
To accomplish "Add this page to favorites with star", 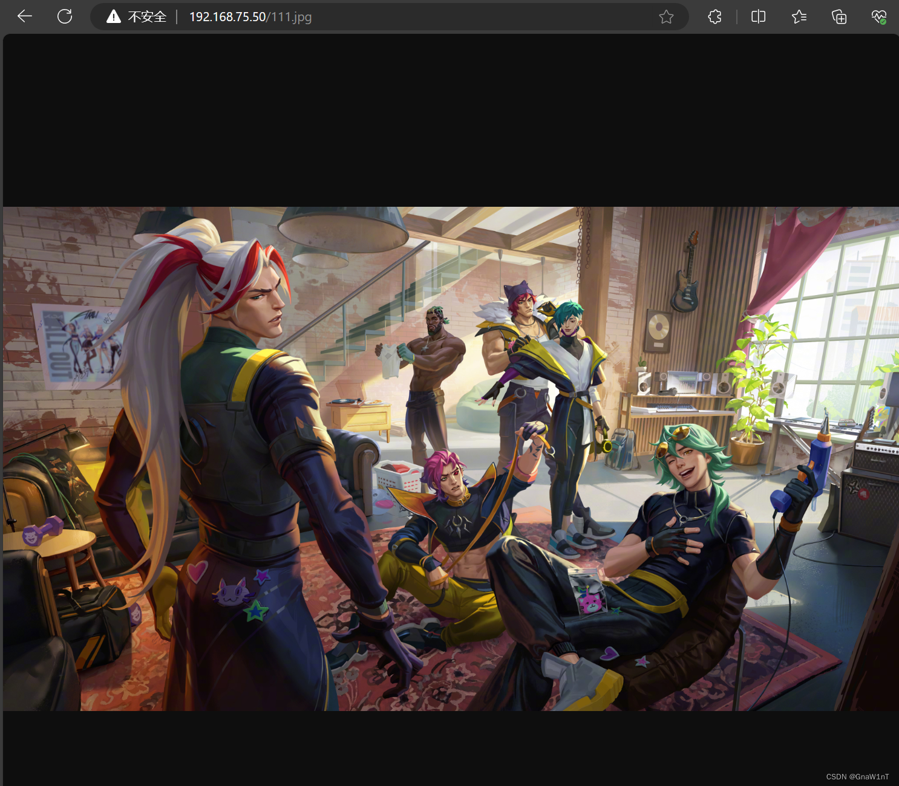I will point(666,17).
